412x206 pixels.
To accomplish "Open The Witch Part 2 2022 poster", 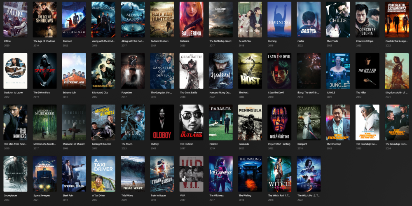I will coord(309,174).
